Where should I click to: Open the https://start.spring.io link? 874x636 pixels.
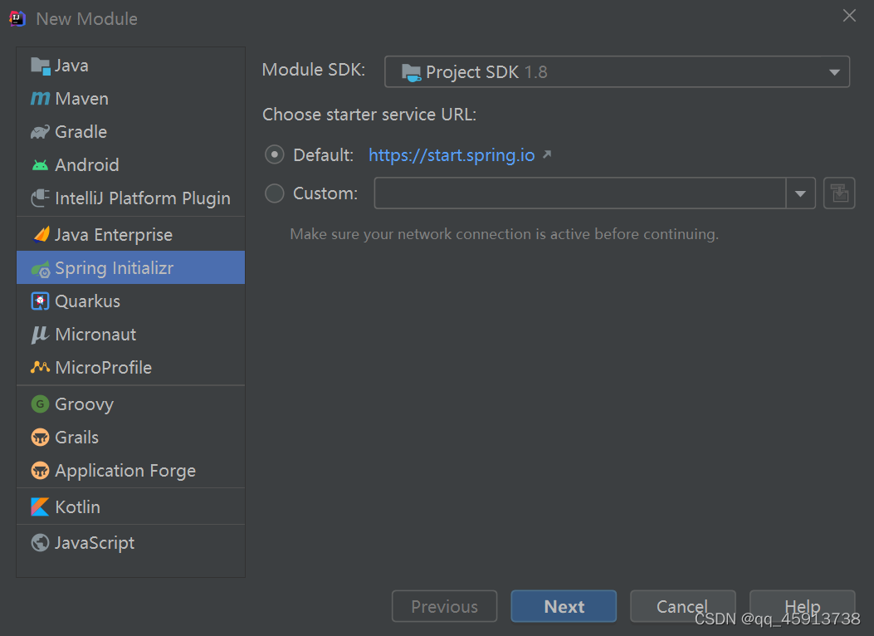(x=452, y=155)
